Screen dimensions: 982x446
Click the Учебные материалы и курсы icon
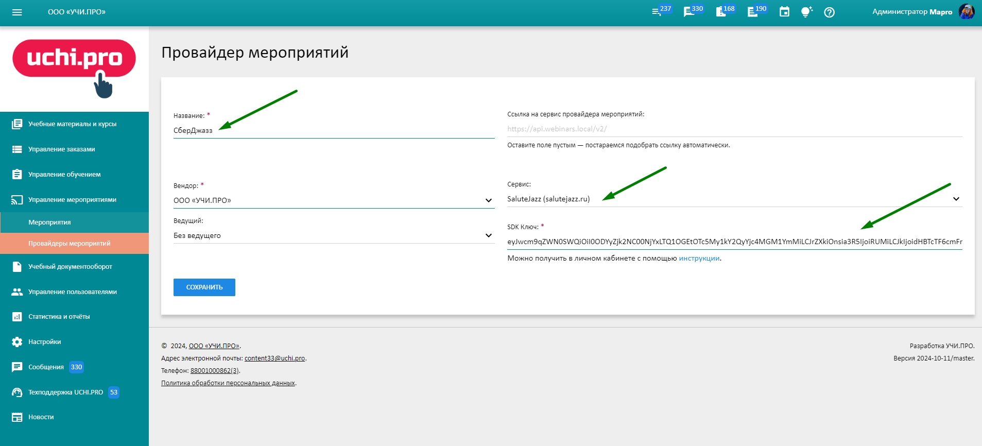(x=17, y=124)
